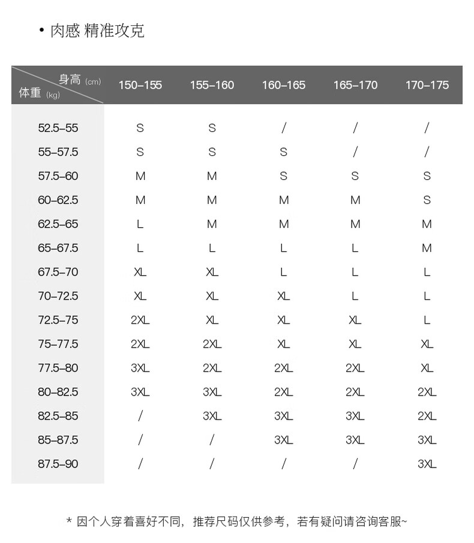This screenshot has height=543, width=474.
Task: Click the 肉感 精准攻克 heading text
Action: point(97,31)
